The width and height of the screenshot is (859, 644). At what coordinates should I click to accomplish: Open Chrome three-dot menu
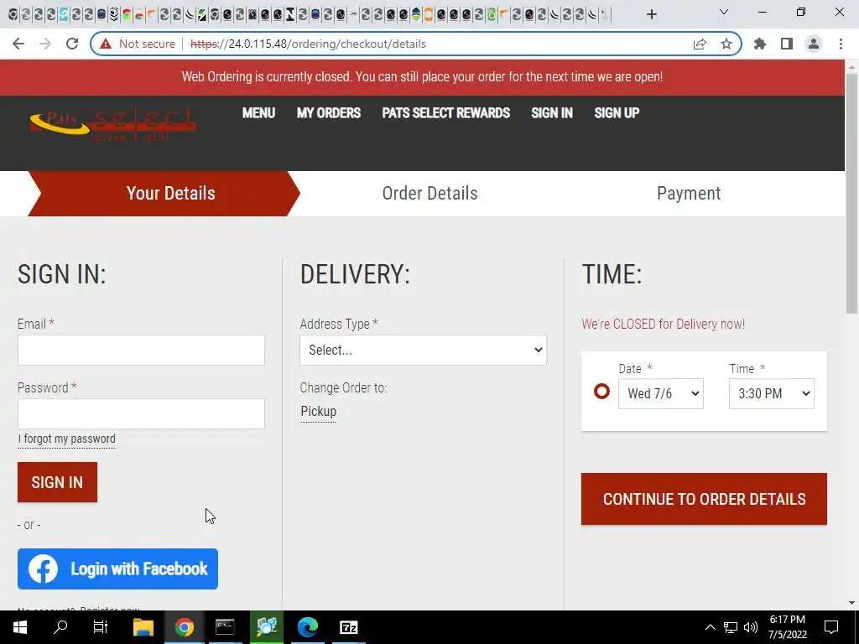tap(841, 44)
